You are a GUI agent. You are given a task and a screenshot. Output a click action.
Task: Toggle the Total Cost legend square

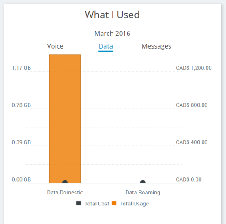coord(79,203)
